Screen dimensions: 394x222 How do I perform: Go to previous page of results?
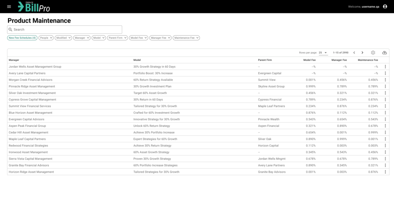[354, 52]
